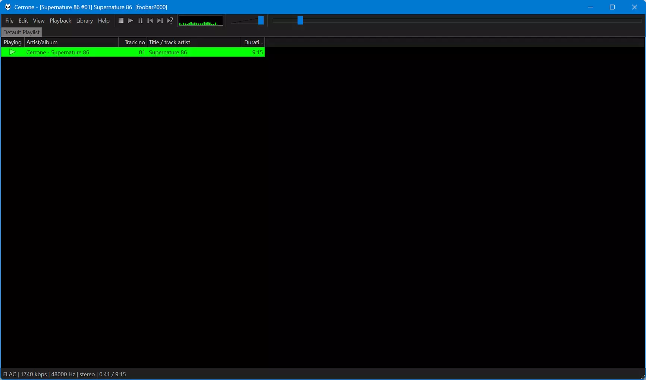
Task: Skip to the next track
Action: 160,20
